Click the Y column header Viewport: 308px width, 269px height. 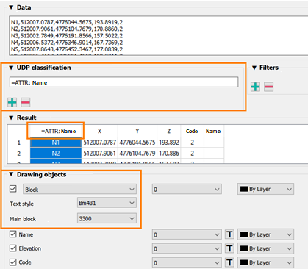[137, 131]
